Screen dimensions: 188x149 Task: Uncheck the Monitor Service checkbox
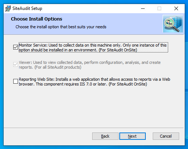pos(15,47)
